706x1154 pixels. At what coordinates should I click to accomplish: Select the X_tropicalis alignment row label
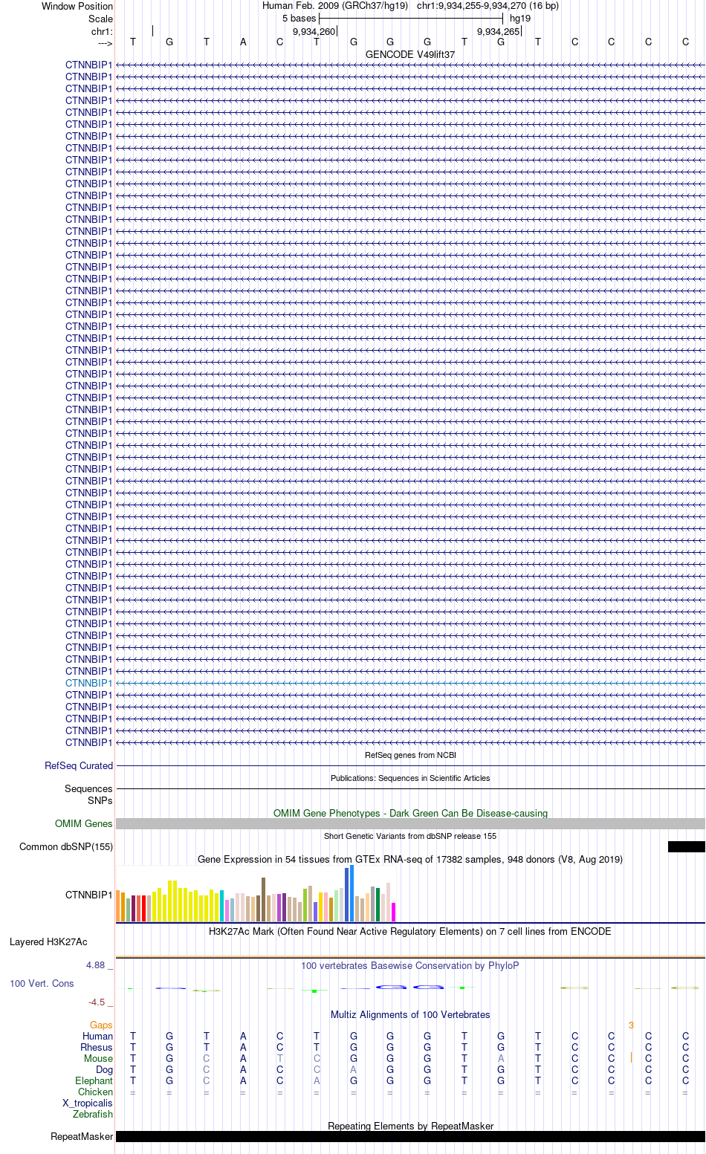[88, 1103]
